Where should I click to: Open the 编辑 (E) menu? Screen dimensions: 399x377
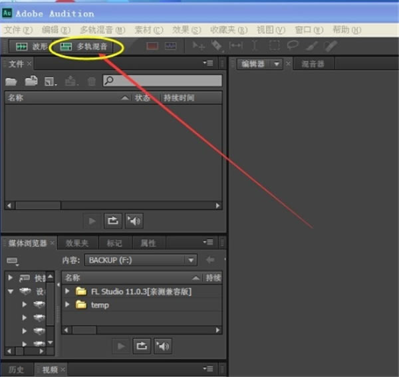56,30
